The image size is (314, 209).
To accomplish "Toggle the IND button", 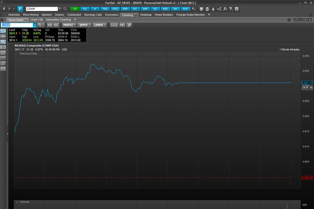I will (x=50, y=25).
